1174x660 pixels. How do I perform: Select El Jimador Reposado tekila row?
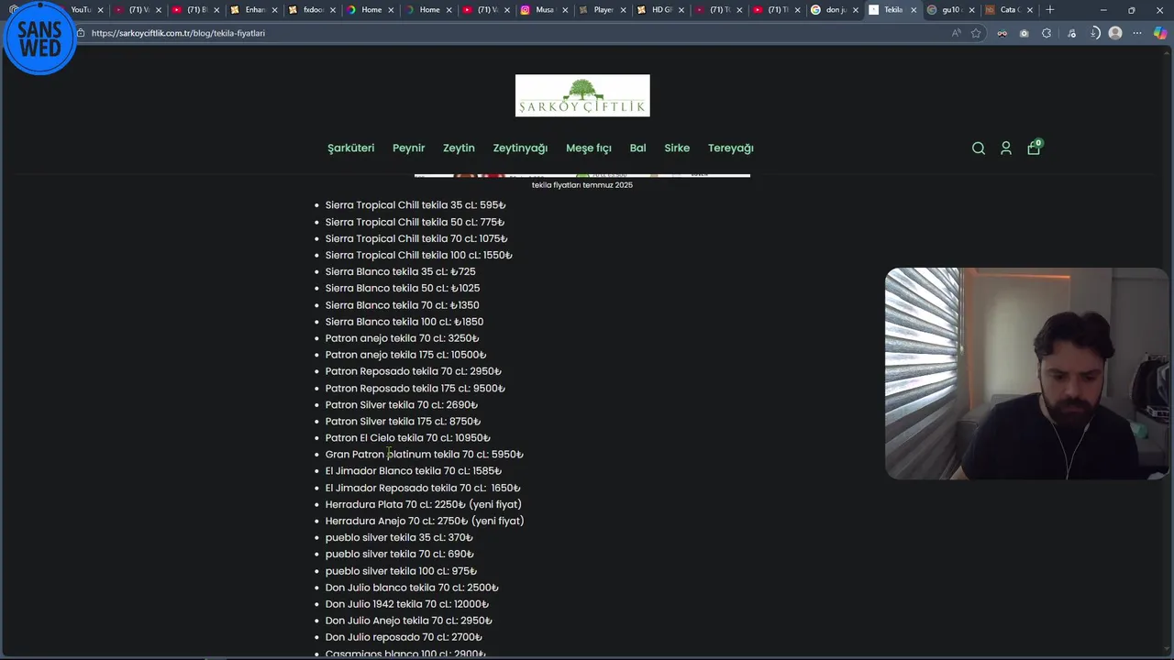423,488
